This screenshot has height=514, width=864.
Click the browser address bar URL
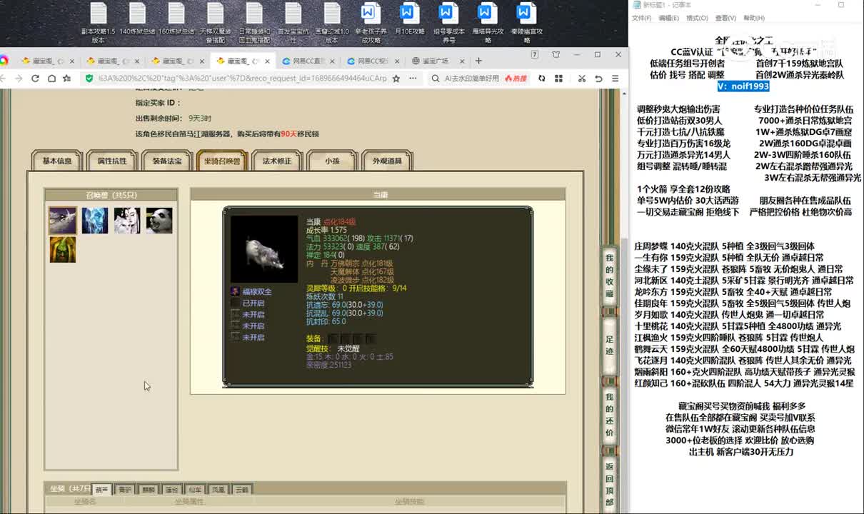[243, 79]
